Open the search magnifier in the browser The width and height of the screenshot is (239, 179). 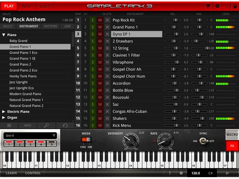point(46,125)
